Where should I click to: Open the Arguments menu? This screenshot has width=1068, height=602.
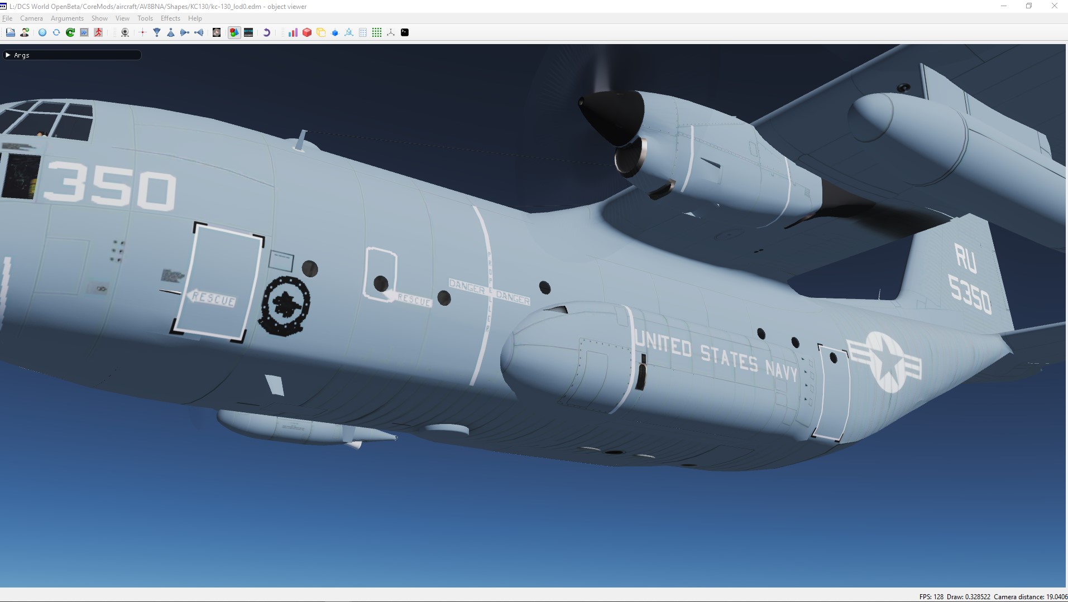point(67,18)
